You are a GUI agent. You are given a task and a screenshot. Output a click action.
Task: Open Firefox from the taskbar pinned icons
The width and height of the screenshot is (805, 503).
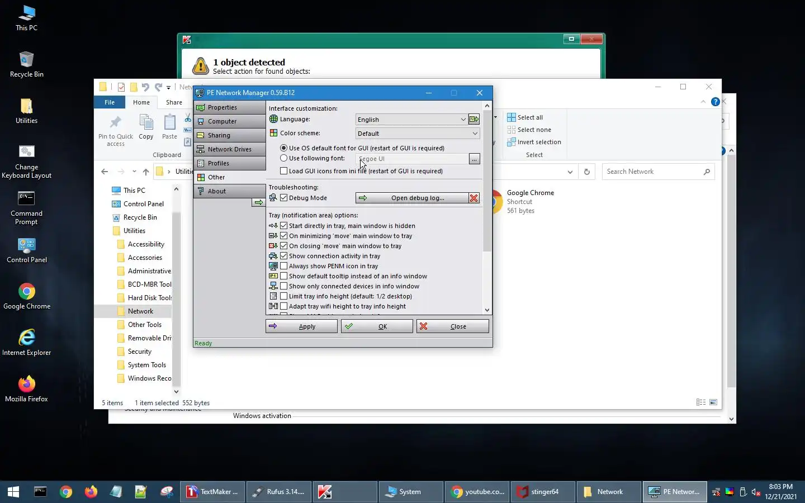tap(91, 492)
